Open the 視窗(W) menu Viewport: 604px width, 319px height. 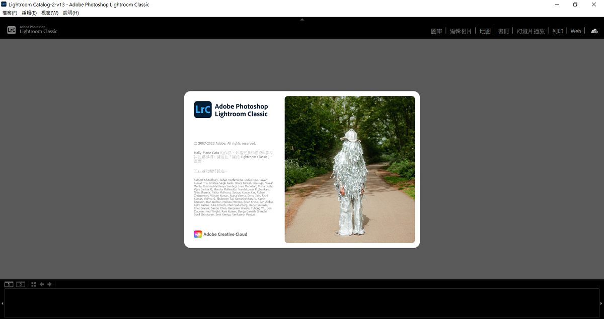pos(50,13)
